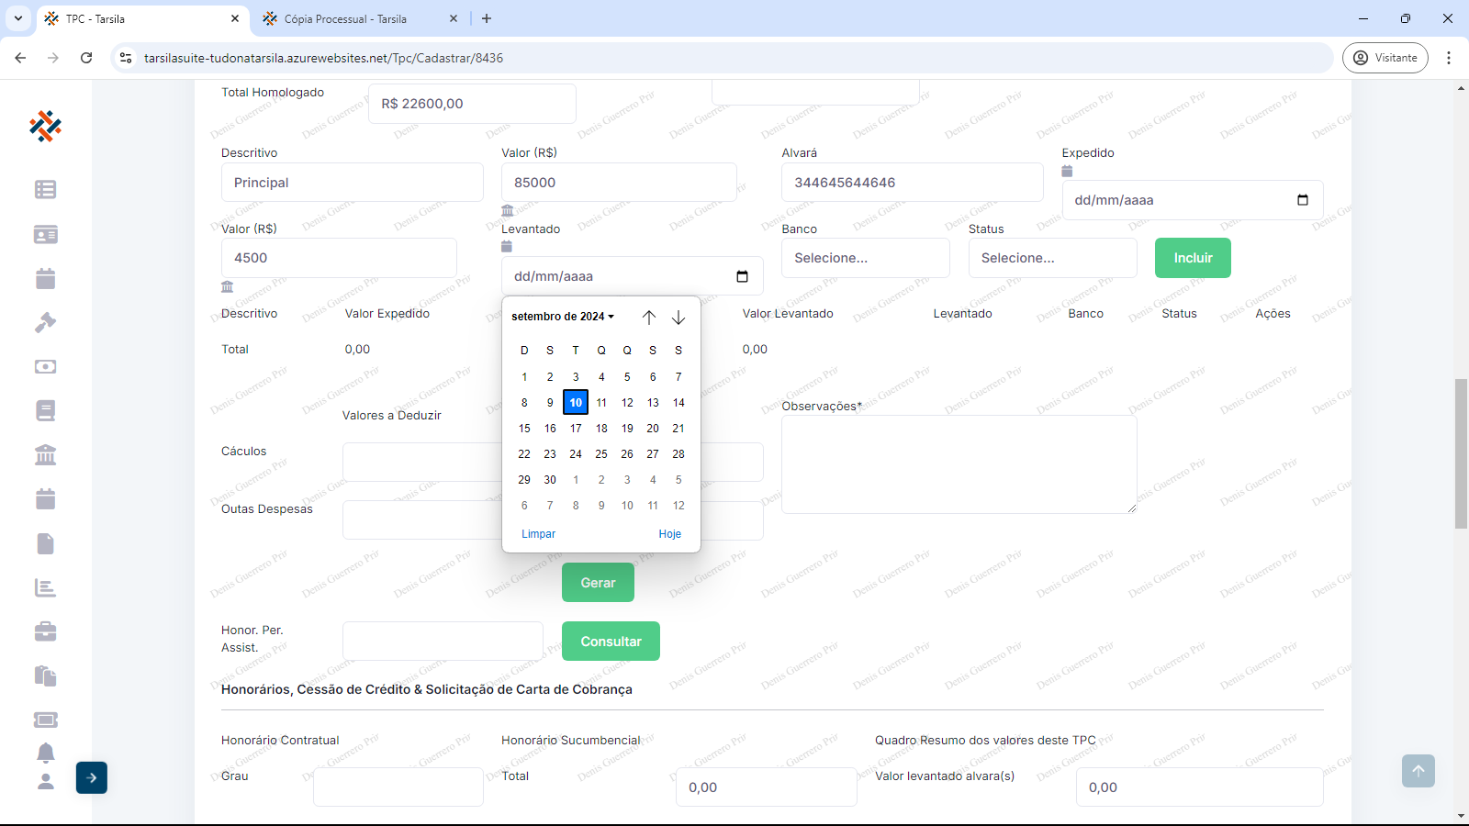Open the bar chart sidebar icon

tap(45, 587)
